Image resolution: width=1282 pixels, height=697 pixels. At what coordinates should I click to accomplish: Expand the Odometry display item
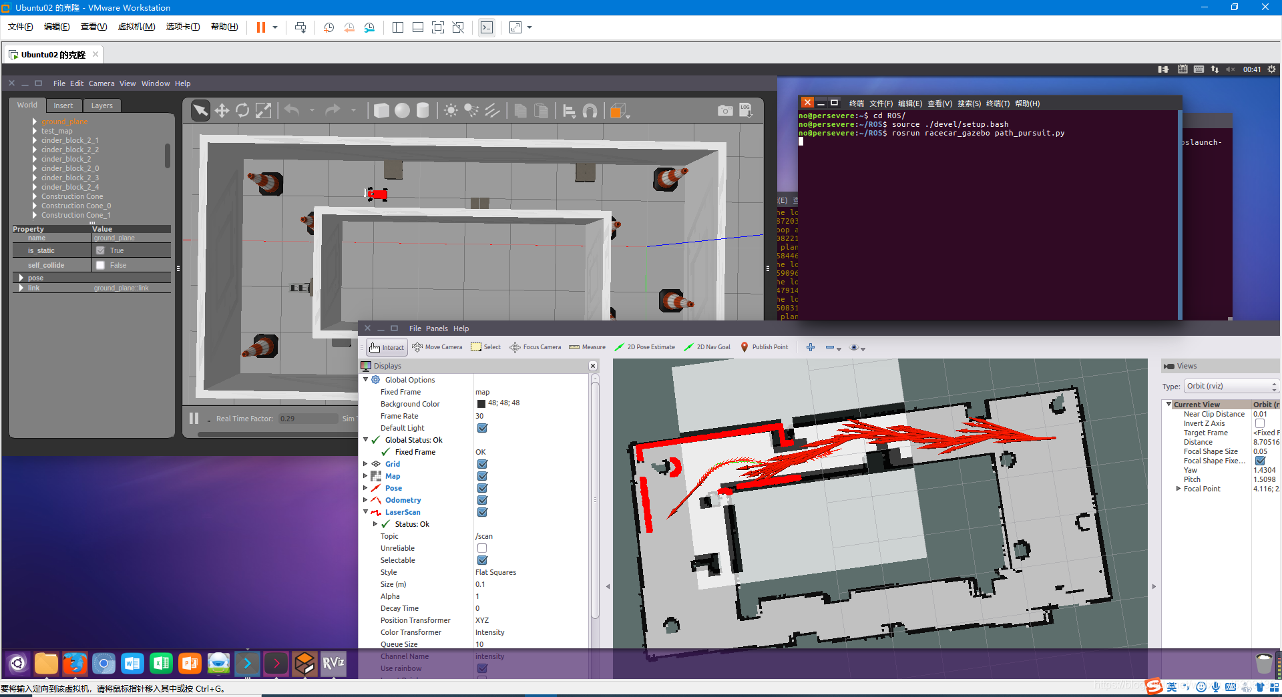(x=365, y=499)
